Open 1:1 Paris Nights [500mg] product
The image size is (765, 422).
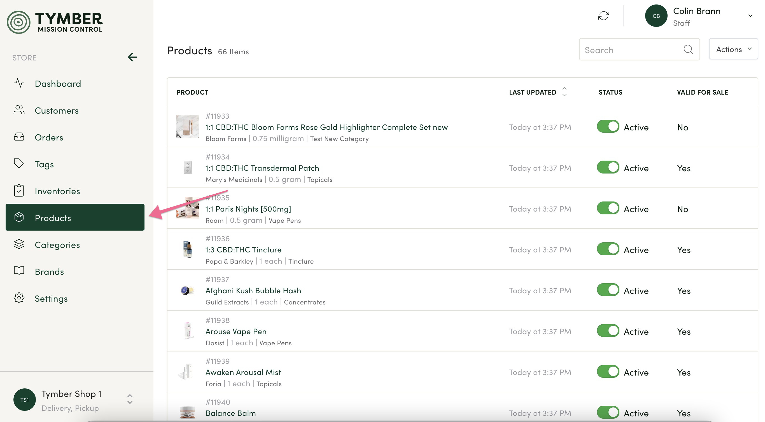pyautogui.click(x=248, y=209)
